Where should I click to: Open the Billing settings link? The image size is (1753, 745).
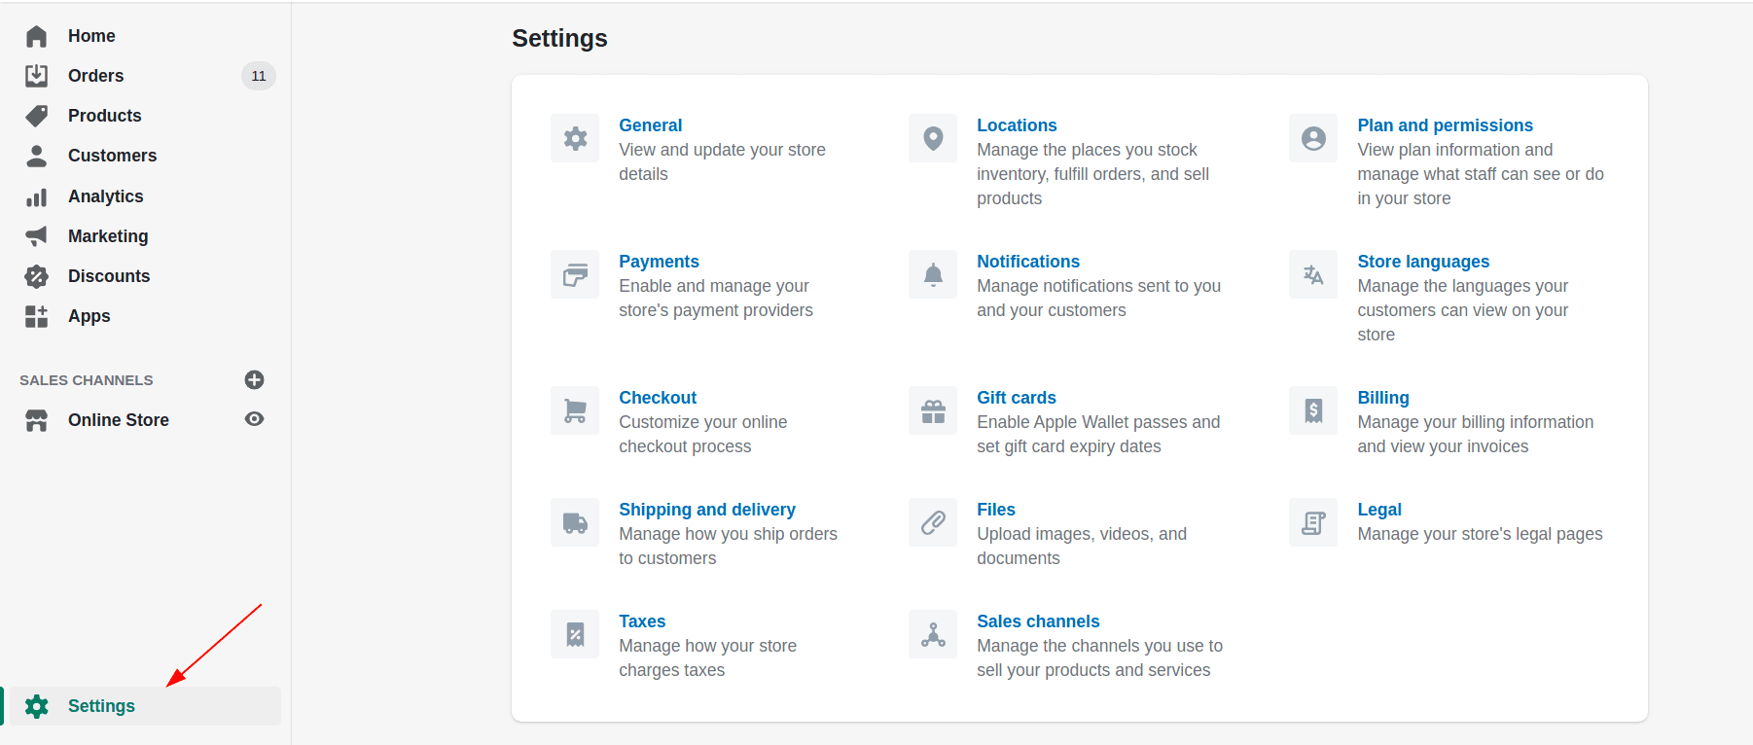(1382, 398)
